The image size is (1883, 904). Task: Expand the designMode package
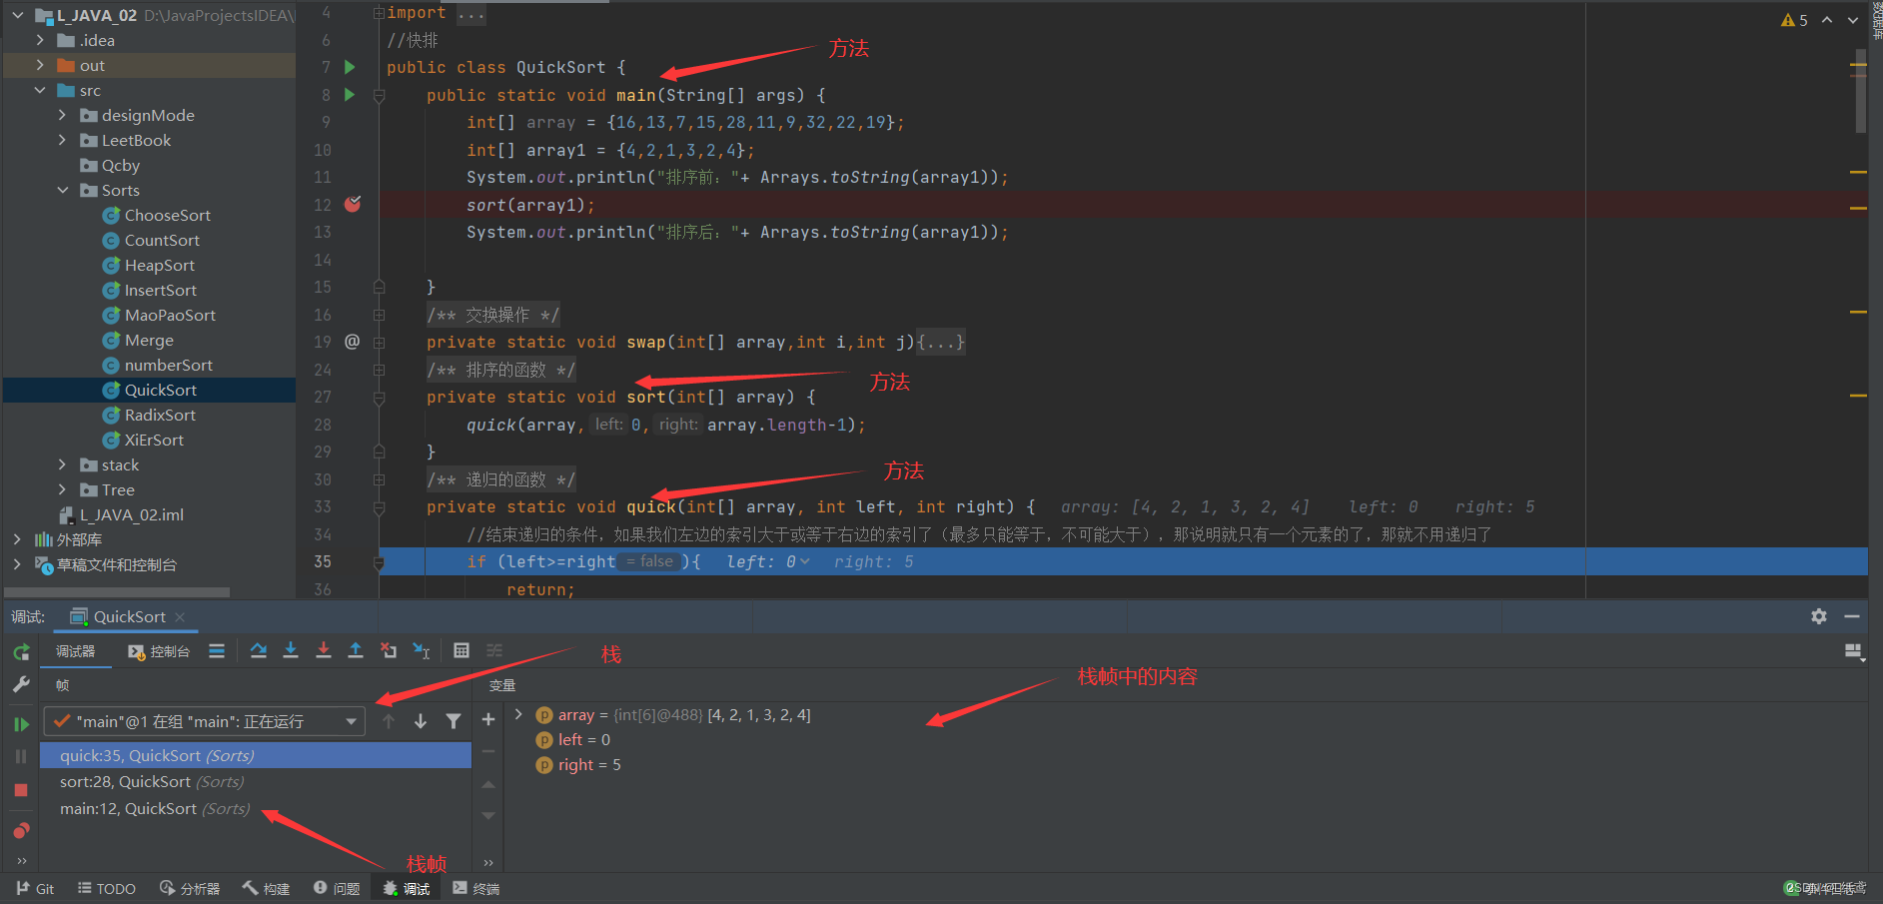pos(62,115)
